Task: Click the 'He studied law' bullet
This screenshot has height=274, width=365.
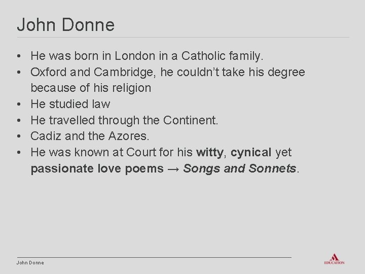Action: (70, 104)
